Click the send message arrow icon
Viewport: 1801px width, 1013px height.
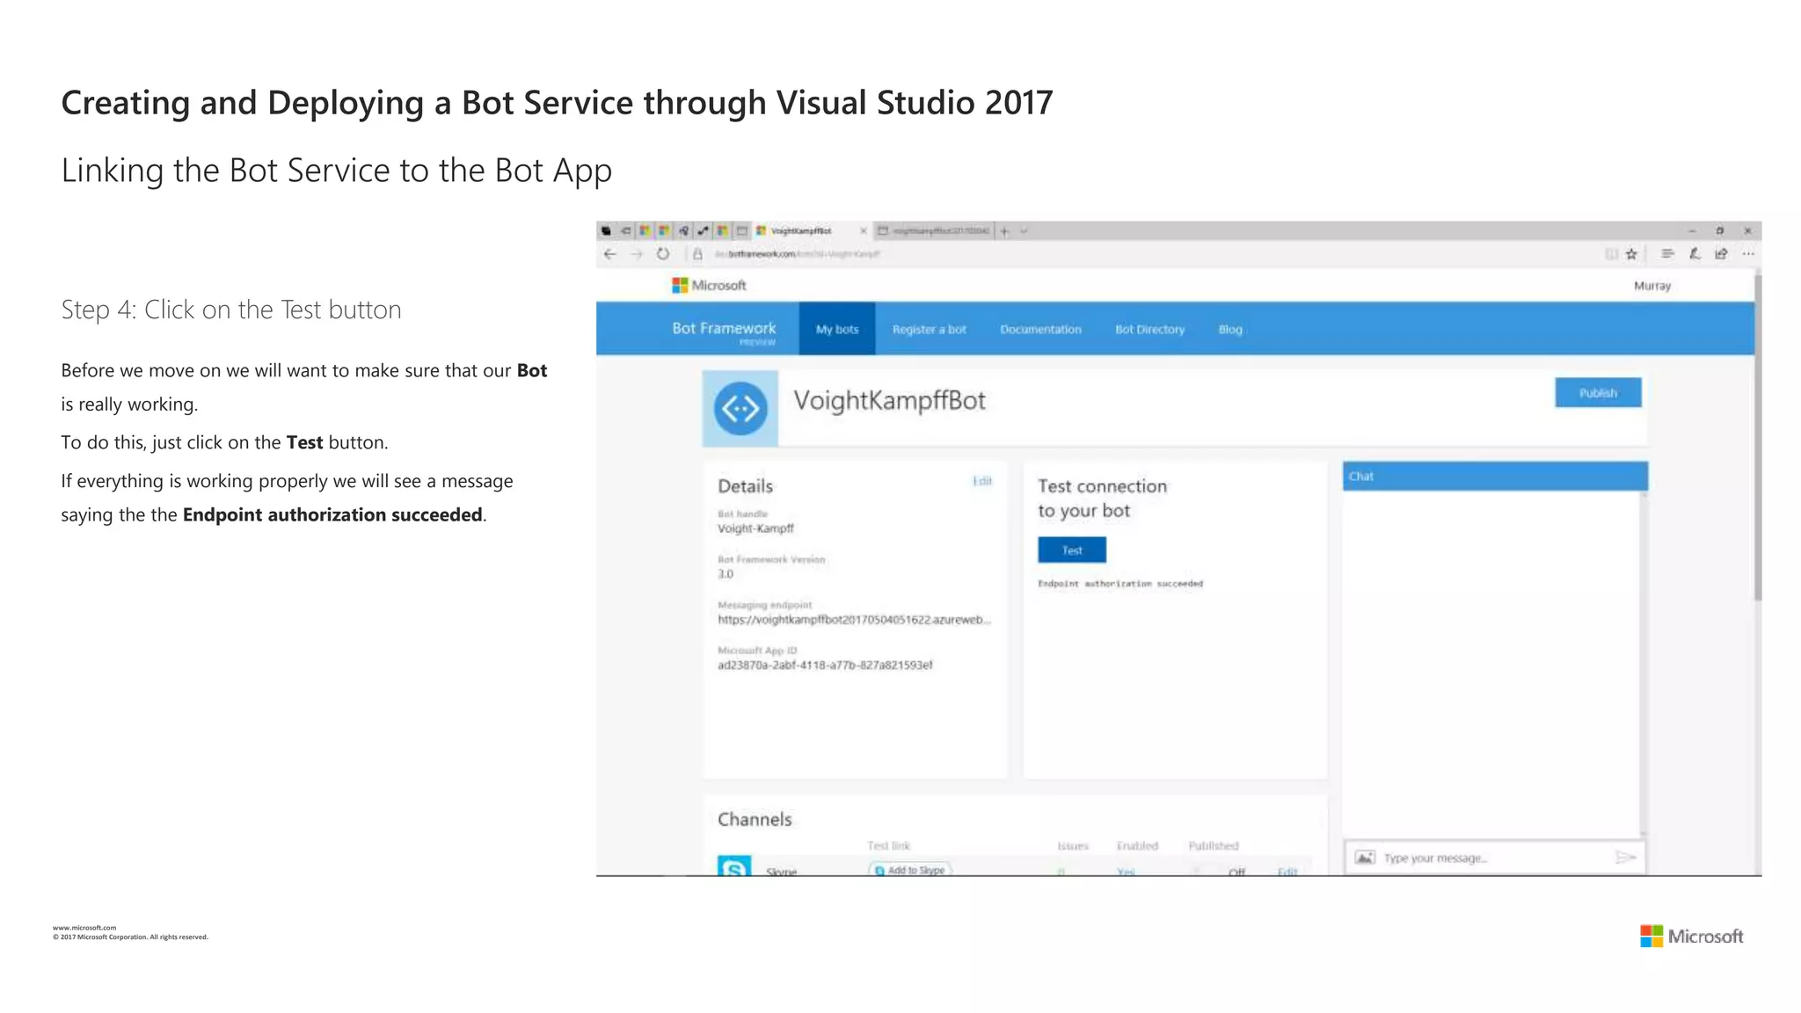(1625, 857)
